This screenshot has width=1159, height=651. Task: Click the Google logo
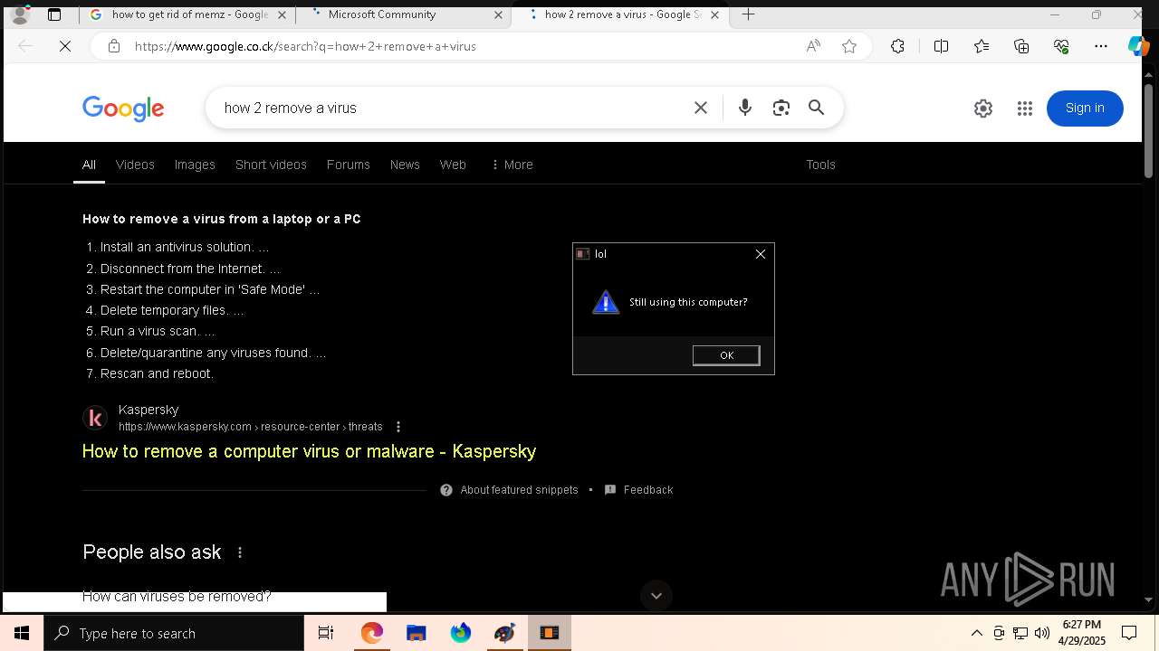pyautogui.click(x=123, y=108)
